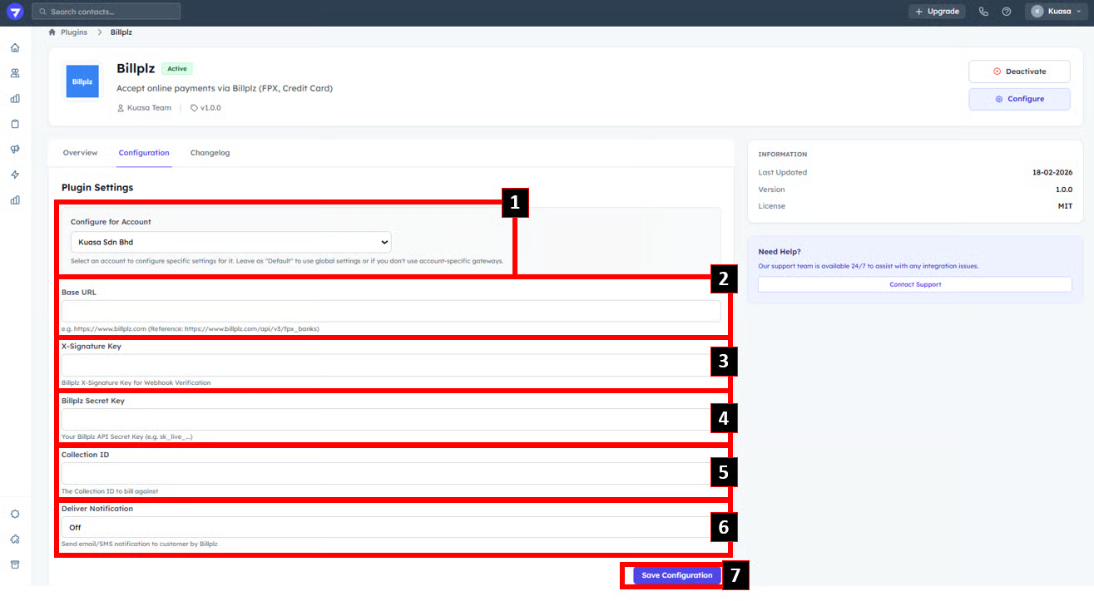Image resolution: width=1094 pixels, height=601 pixels.
Task: Click the Plugins breadcrumb link
Action: coord(73,32)
